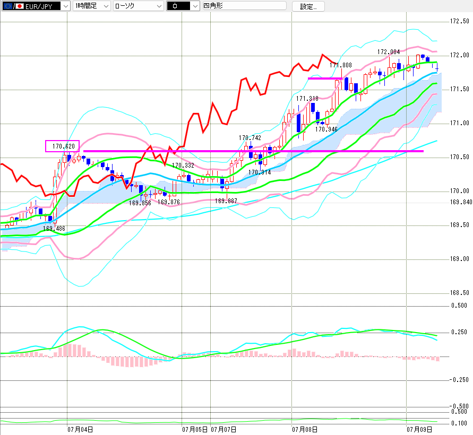Click the 169.840 price axis value
Viewport: 473px width, 435px height.
pyautogui.click(x=461, y=202)
